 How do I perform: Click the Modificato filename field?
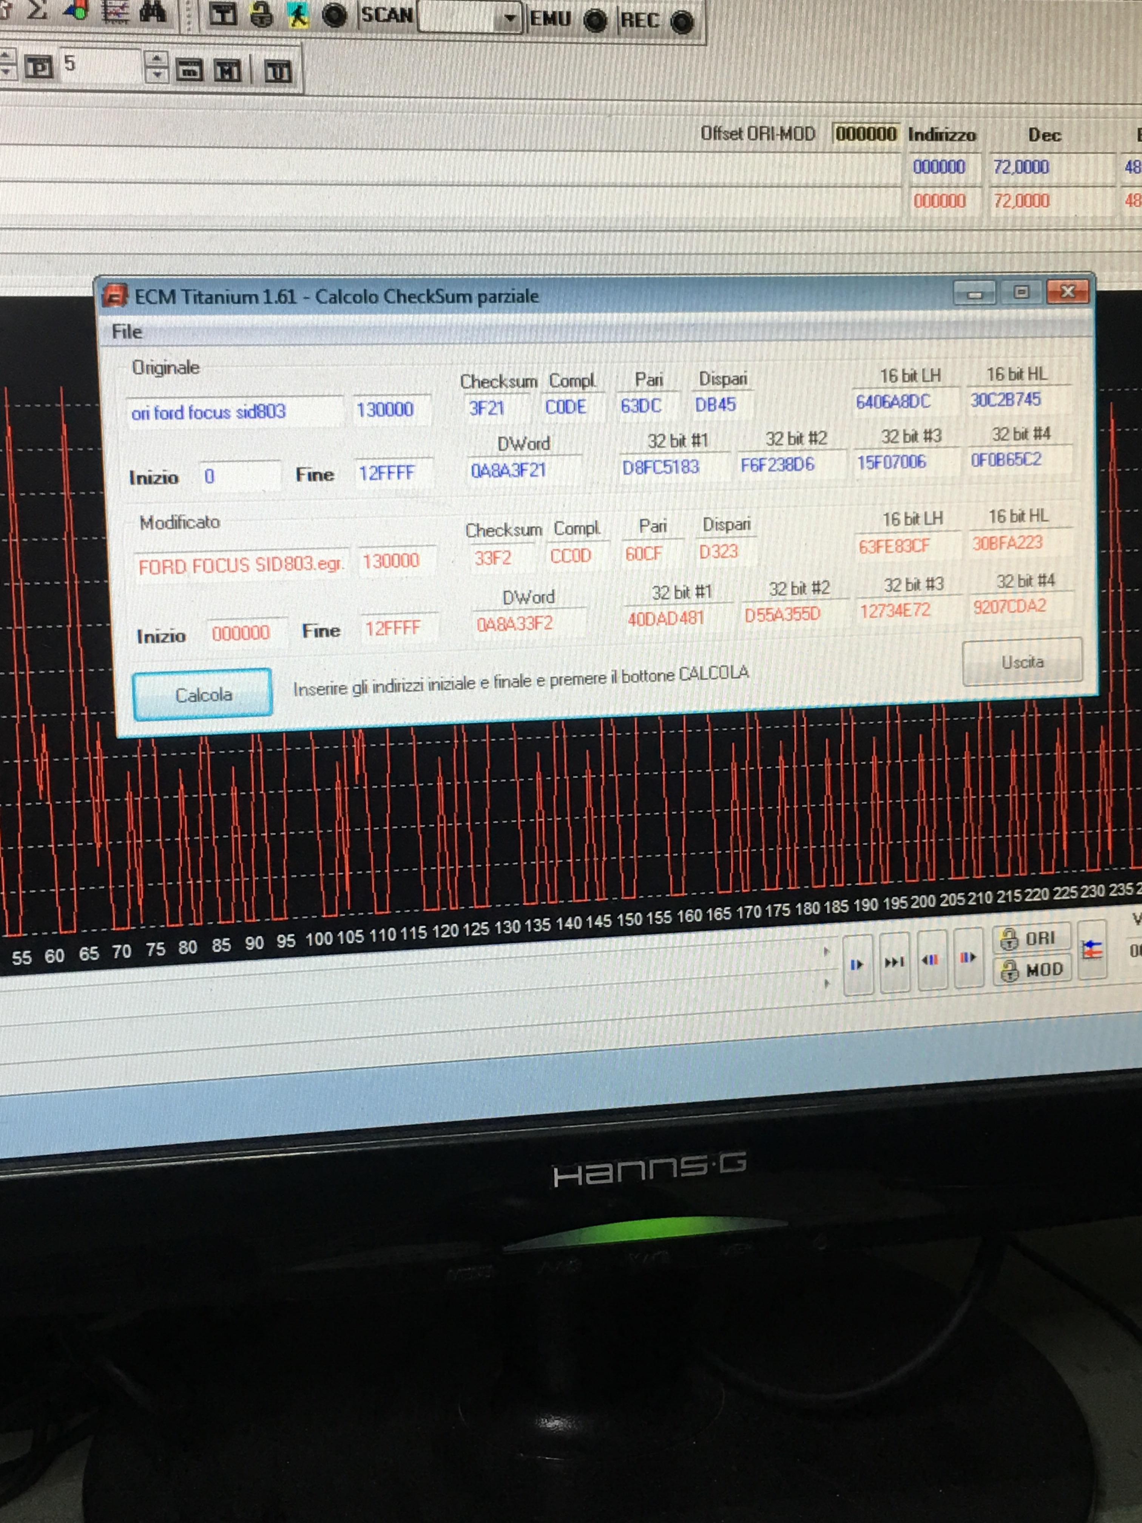[x=241, y=565]
